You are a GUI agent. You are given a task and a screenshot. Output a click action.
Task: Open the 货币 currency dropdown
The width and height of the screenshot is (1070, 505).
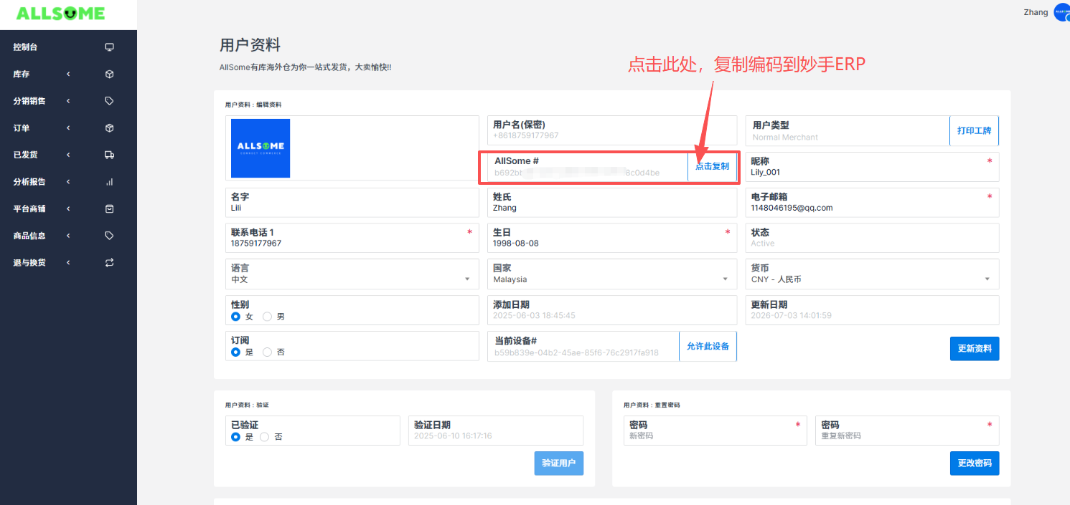[872, 274]
